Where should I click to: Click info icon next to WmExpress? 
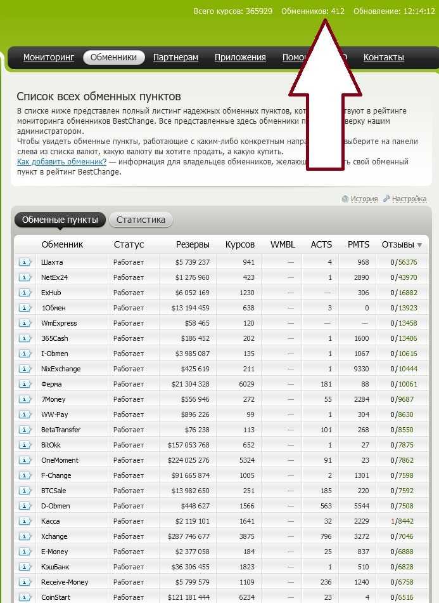click(25, 323)
